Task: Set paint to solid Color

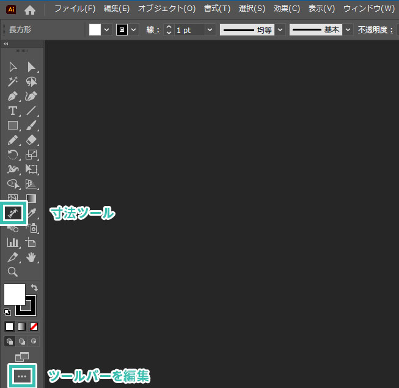Action: tap(9, 326)
